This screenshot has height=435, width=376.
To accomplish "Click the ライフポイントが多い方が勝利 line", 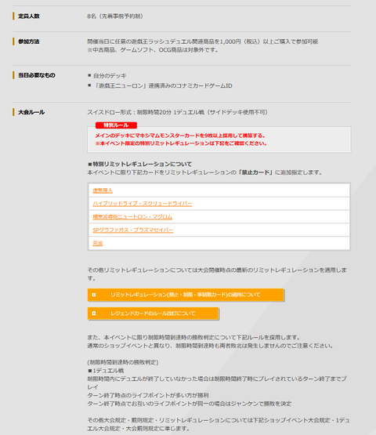I will pyautogui.click(x=148, y=395).
